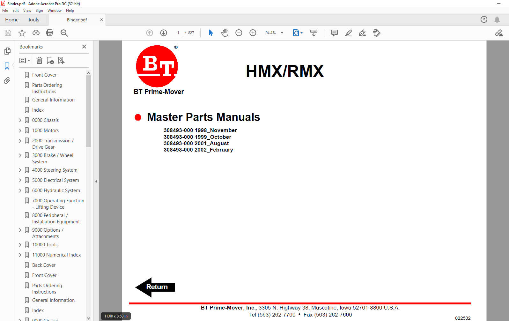Open the View menu
The height and width of the screenshot is (321, 509).
click(x=27, y=11)
